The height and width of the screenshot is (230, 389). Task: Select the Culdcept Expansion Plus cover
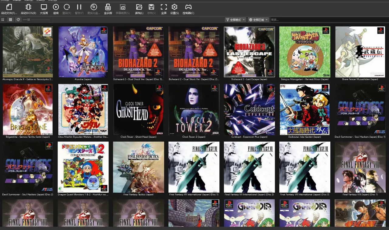[x=250, y=109]
